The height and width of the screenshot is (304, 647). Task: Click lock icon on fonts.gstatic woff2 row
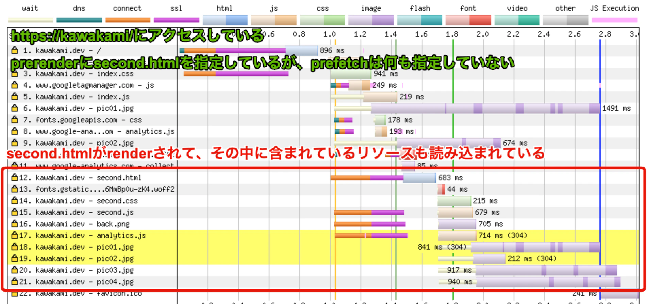click(15, 189)
